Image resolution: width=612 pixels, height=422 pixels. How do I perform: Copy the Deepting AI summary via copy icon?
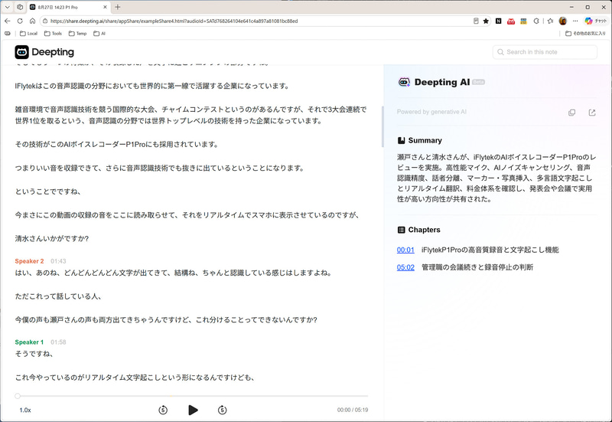[571, 113]
